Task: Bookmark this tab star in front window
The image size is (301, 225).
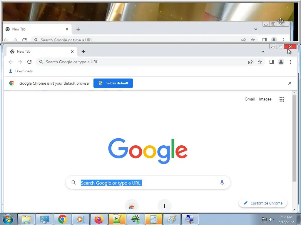Action: point(260,62)
